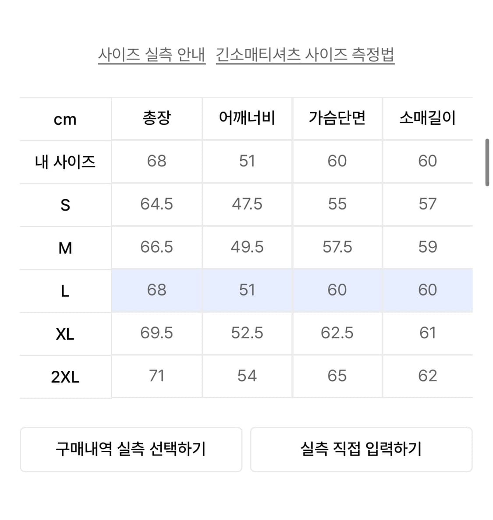This screenshot has height=520, width=493.
Task: Click the 어깨너비 column header
Action: coord(247,118)
